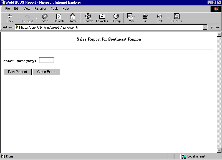The width and height of the screenshot is (222, 160).
Task: Stop page loading with the Stop icon
Action: pyautogui.click(x=45, y=18)
